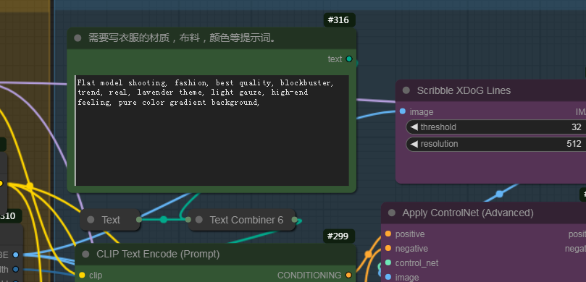Click the #299 node ID badge
This screenshot has height=282, width=586.
pyautogui.click(x=338, y=236)
